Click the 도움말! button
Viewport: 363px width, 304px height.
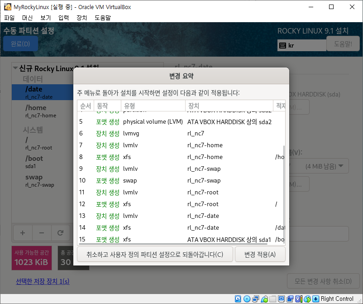(x=343, y=43)
